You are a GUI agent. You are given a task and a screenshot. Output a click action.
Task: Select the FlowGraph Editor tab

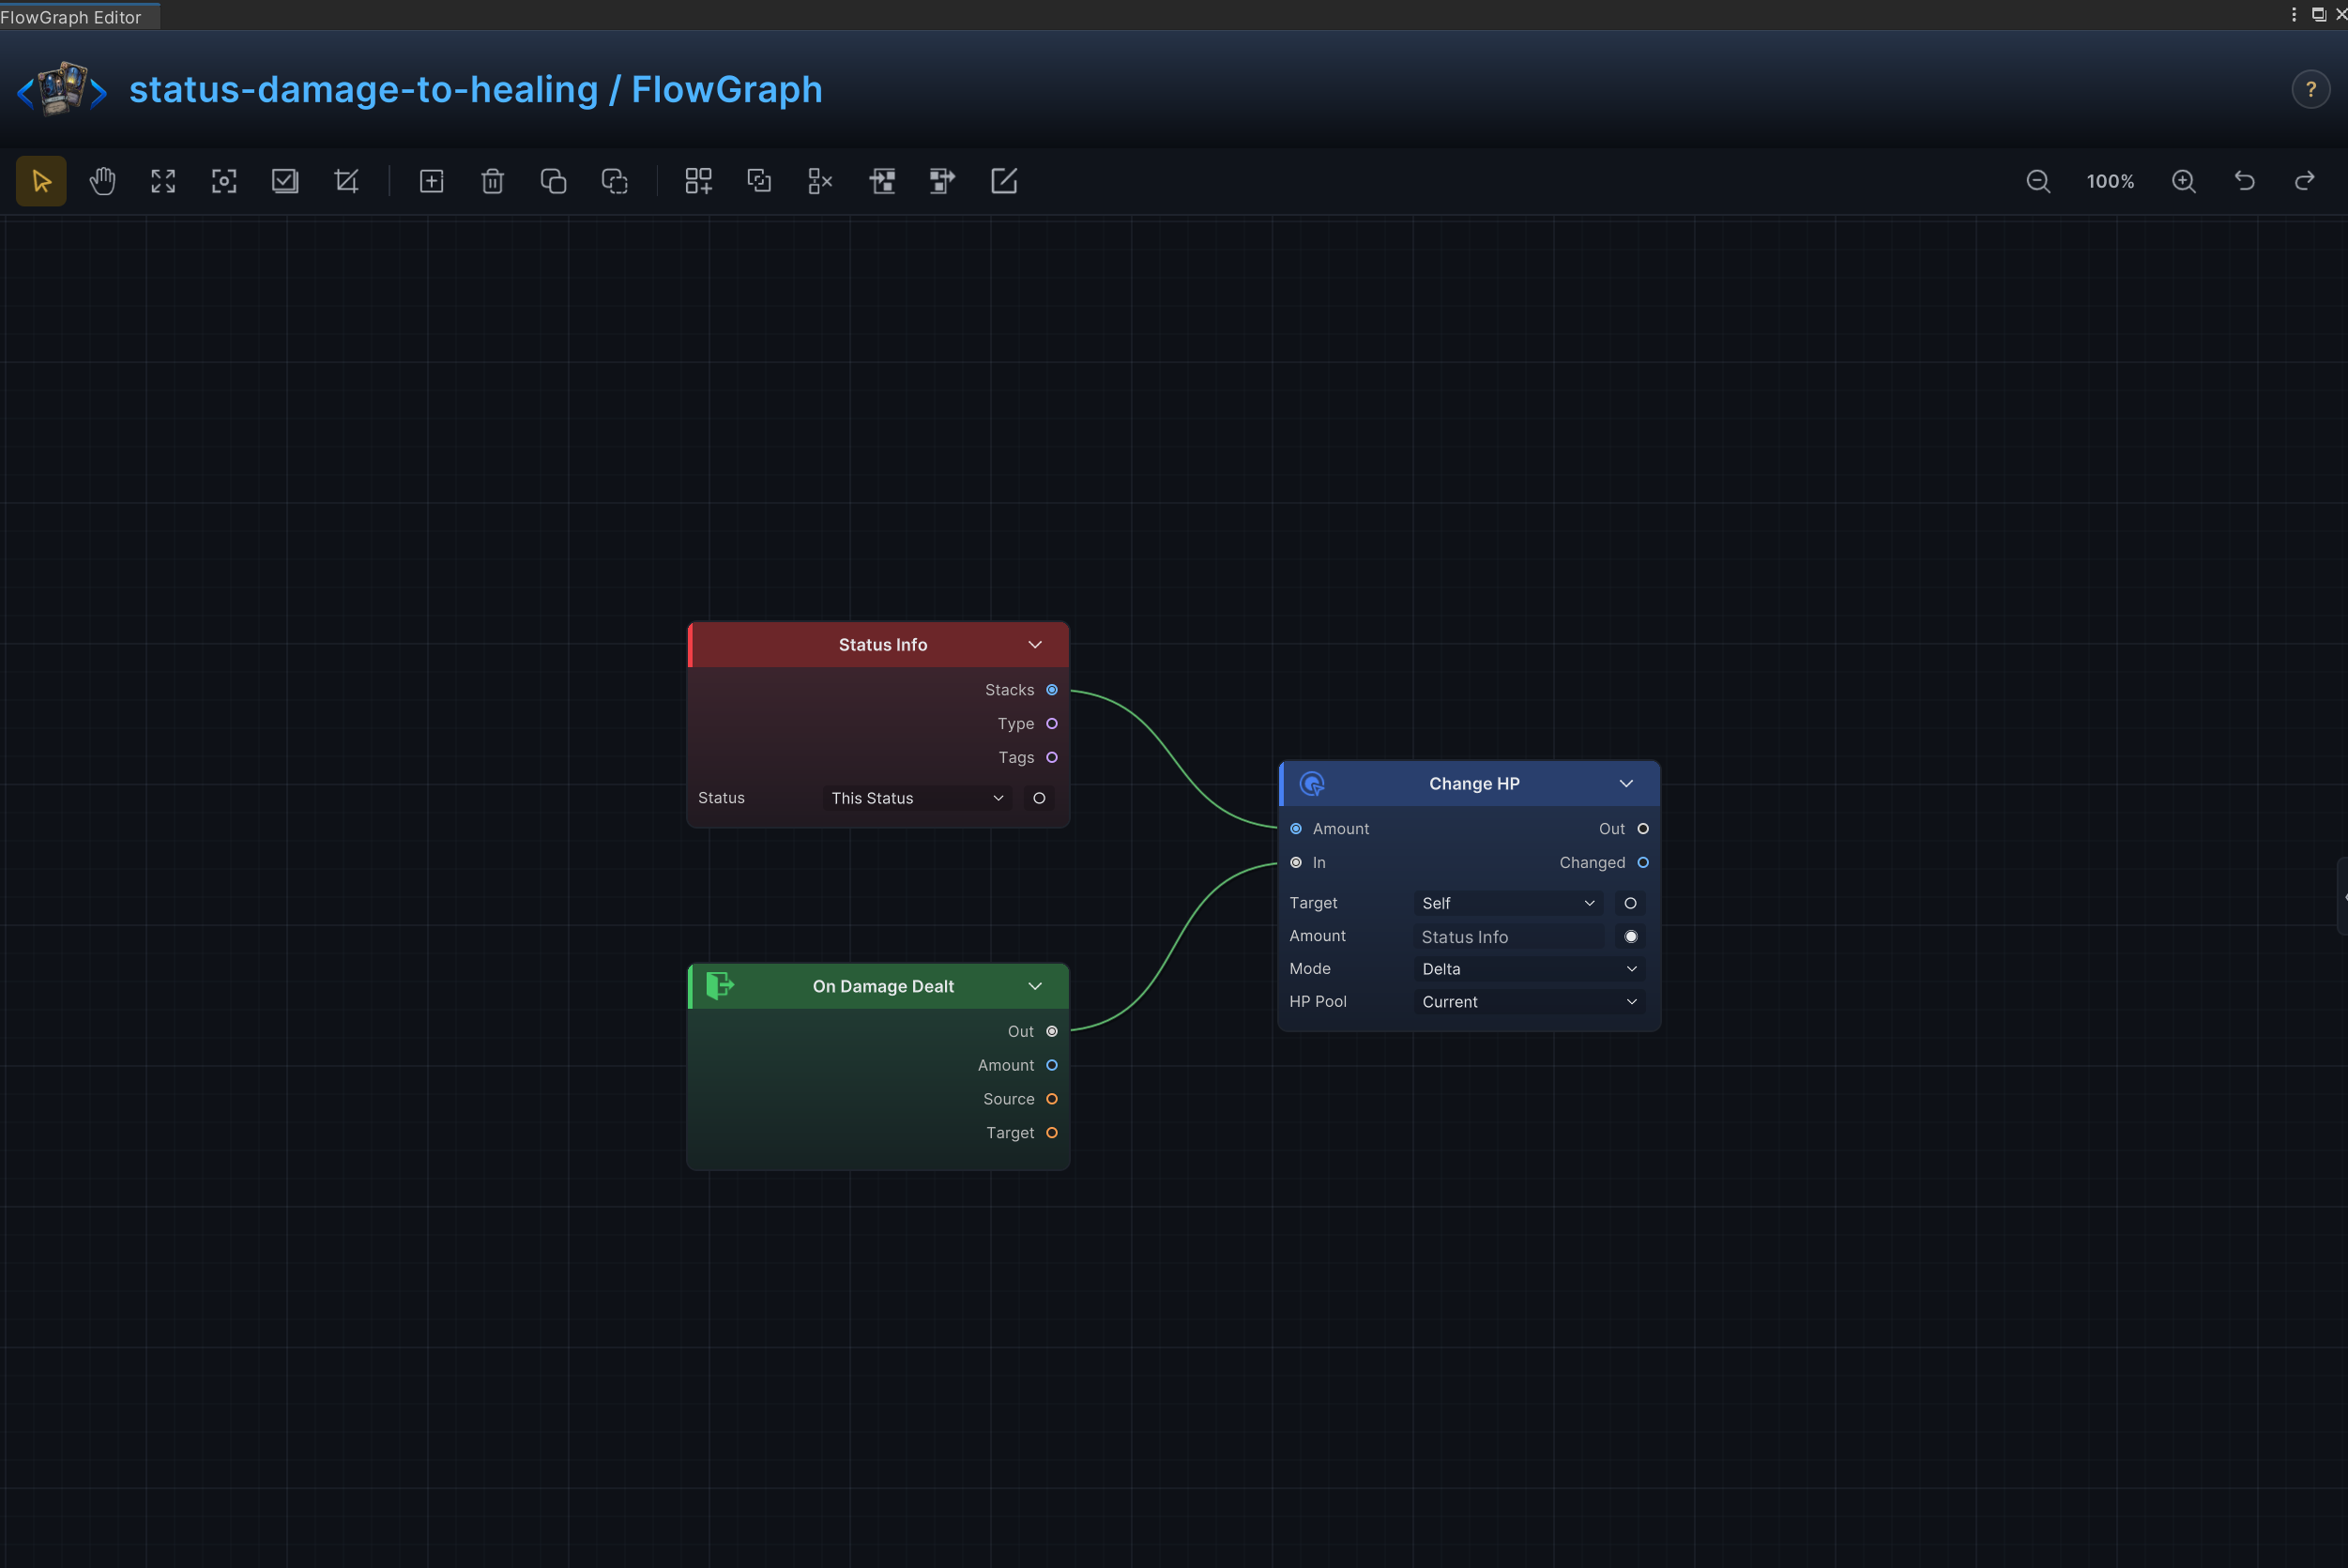79,16
